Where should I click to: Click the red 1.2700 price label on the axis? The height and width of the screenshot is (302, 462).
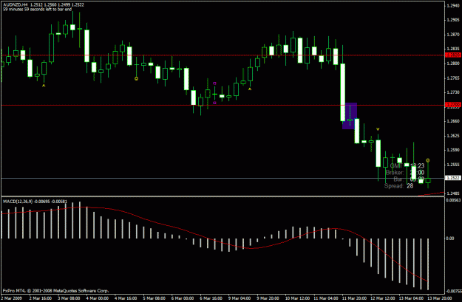[453, 105]
